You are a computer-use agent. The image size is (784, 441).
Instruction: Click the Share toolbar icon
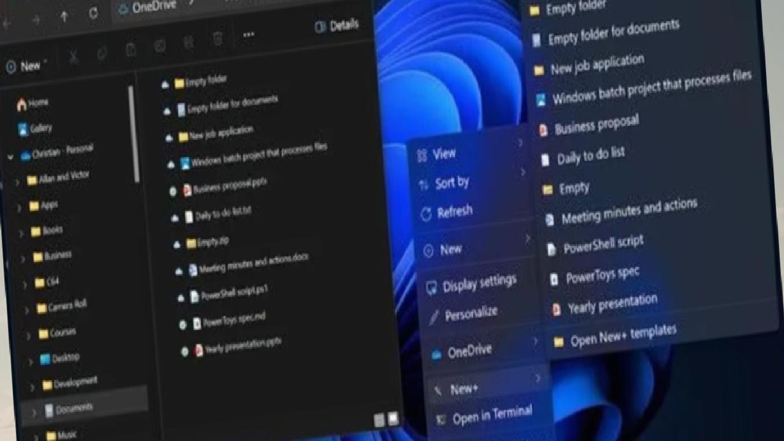189,42
